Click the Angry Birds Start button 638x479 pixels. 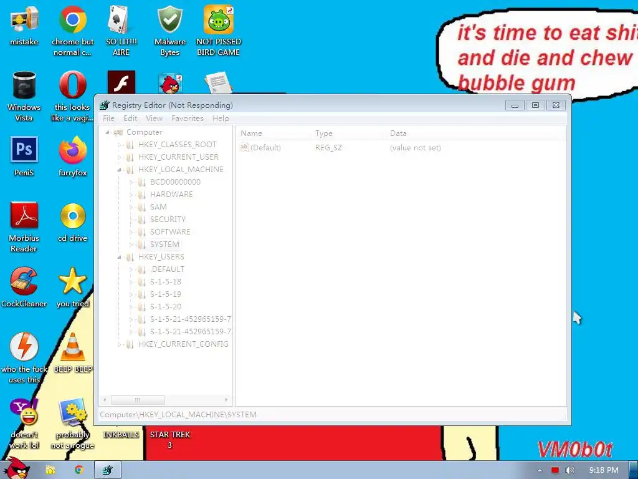point(17,468)
